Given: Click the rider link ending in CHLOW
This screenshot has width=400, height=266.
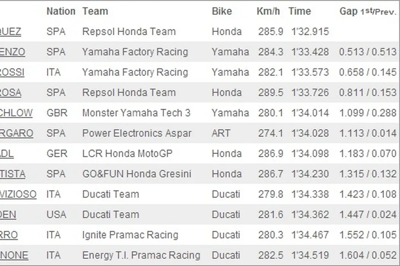Looking at the screenshot, I should coord(16,113).
